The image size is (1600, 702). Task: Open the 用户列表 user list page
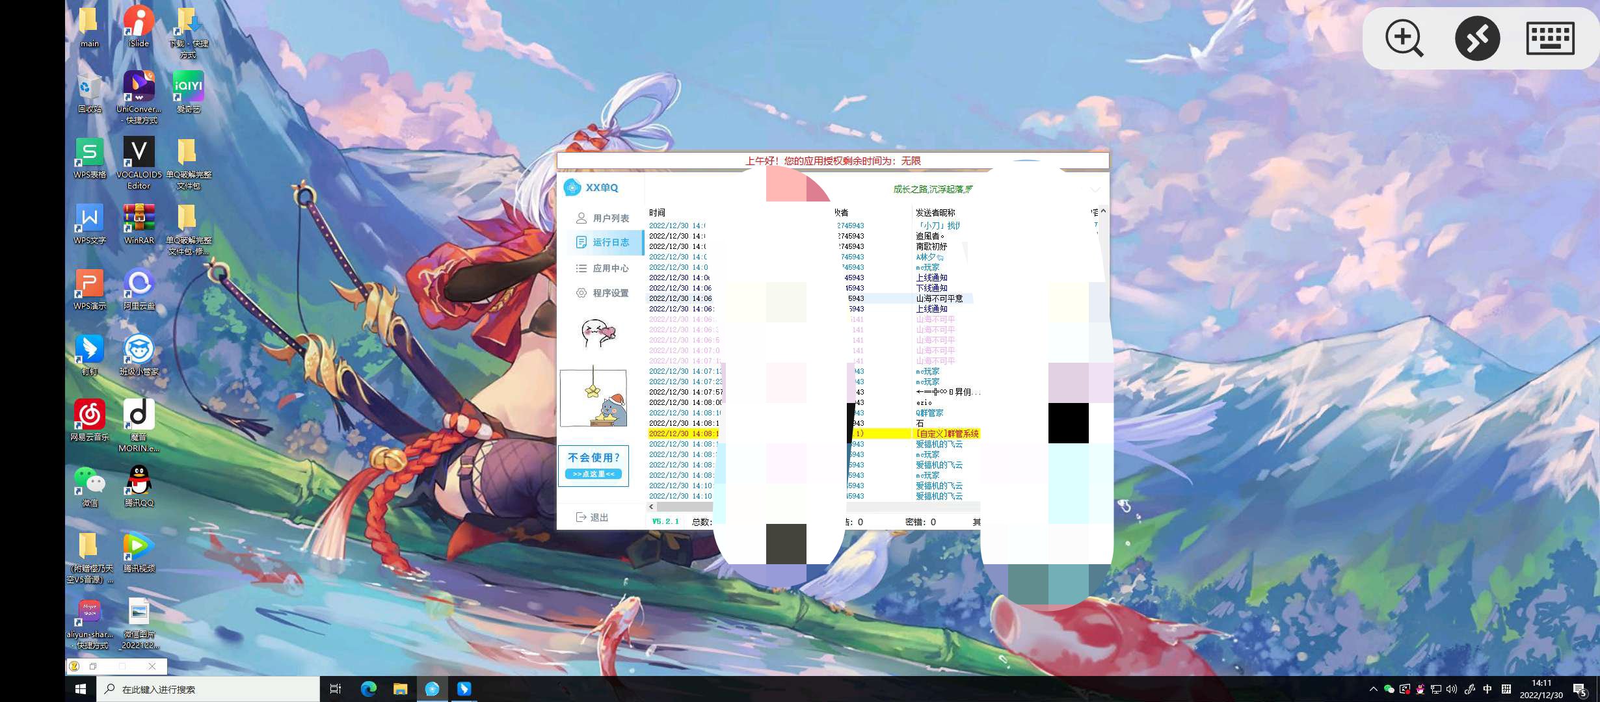click(603, 218)
